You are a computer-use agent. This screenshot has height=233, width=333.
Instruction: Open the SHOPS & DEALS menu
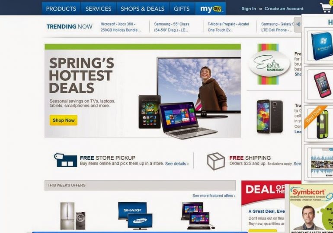point(143,9)
